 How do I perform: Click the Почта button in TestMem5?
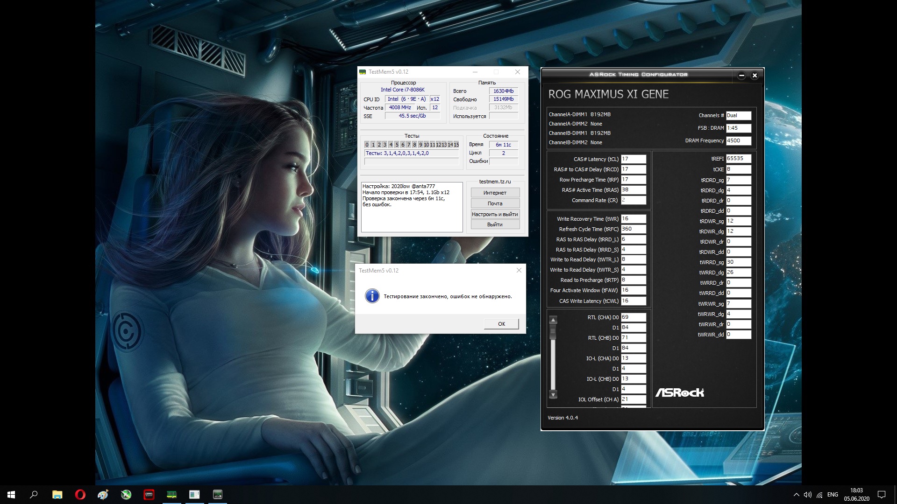(x=495, y=203)
